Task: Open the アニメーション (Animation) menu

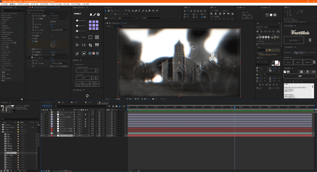Action: (56, 4)
